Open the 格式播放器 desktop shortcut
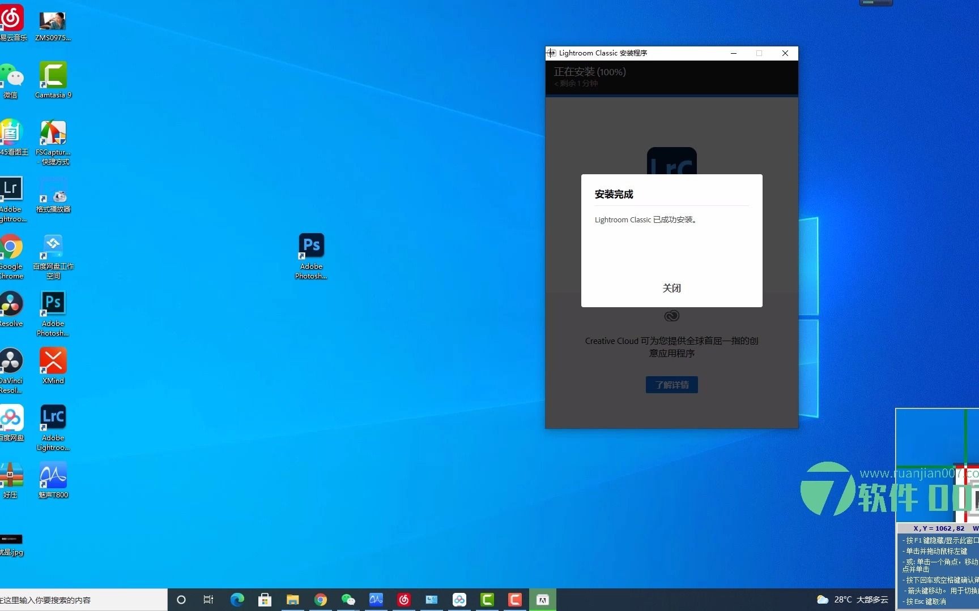This screenshot has width=979, height=611. [53, 195]
